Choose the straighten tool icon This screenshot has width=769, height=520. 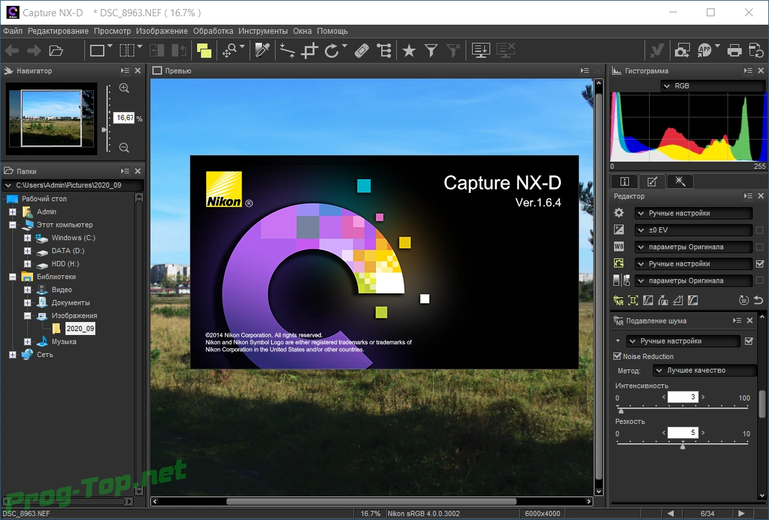pos(287,51)
